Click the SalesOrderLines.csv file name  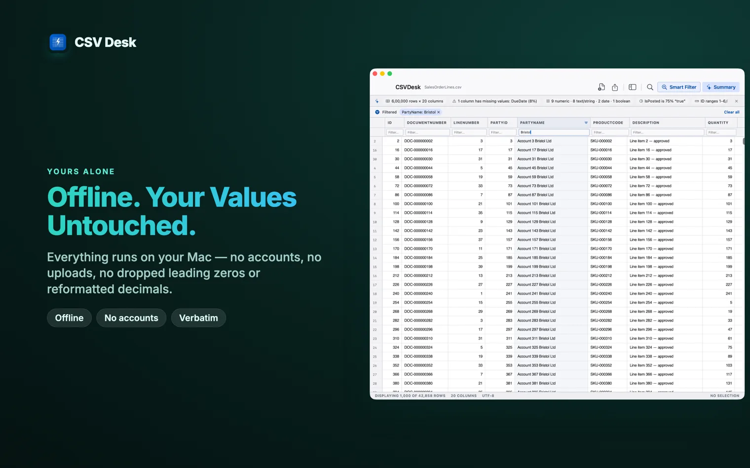pyautogui.click(x=443, y=87)
